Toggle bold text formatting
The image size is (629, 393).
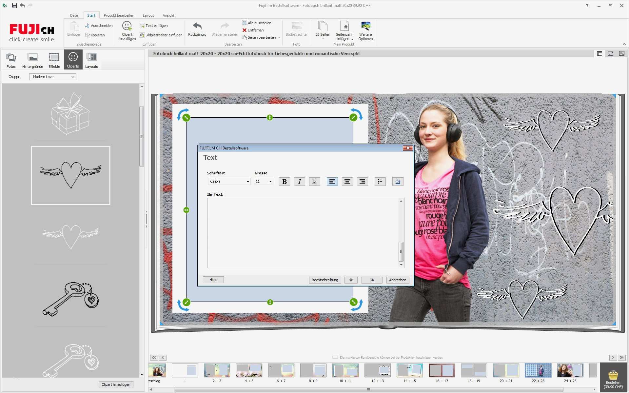pos(284,181)
